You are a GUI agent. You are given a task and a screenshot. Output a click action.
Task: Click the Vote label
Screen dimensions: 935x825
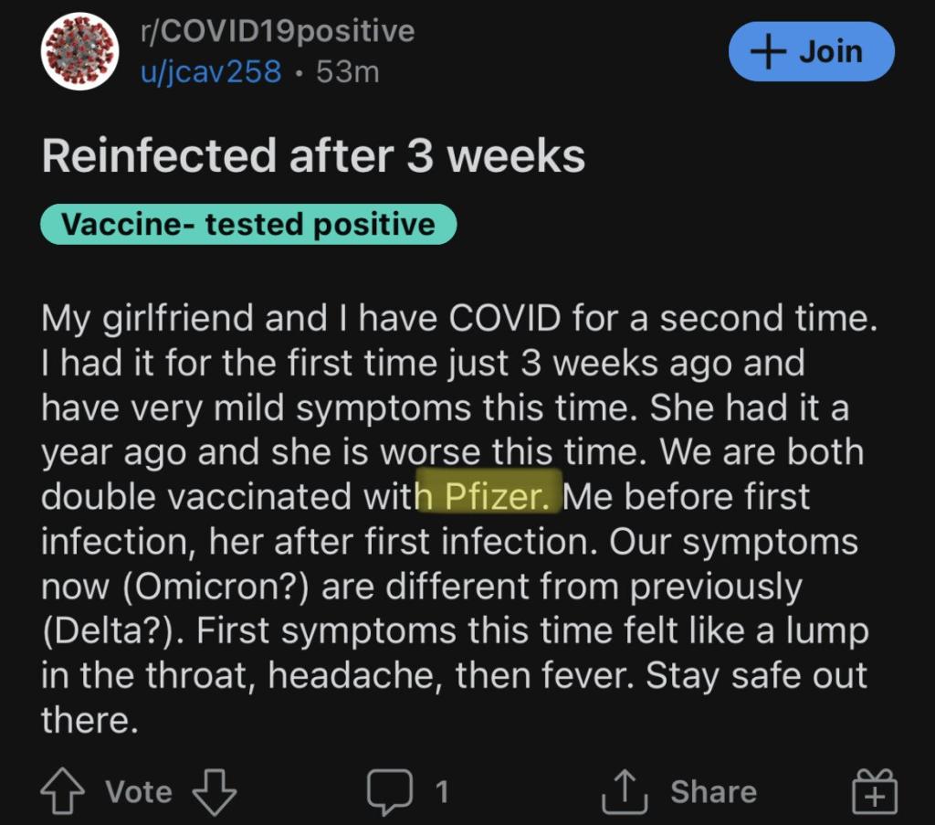point(139,791)
